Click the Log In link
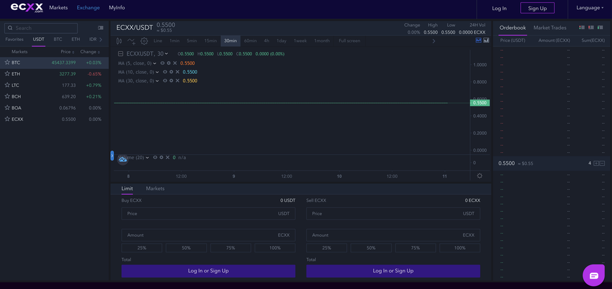Screen dimensions: 612x289 tap(499, 8)
